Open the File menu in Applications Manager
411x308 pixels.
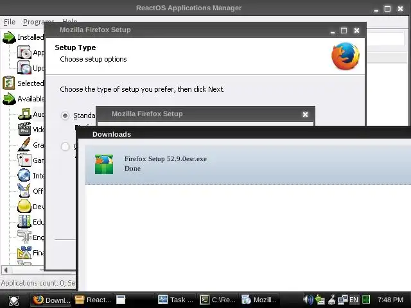point(10,22)
